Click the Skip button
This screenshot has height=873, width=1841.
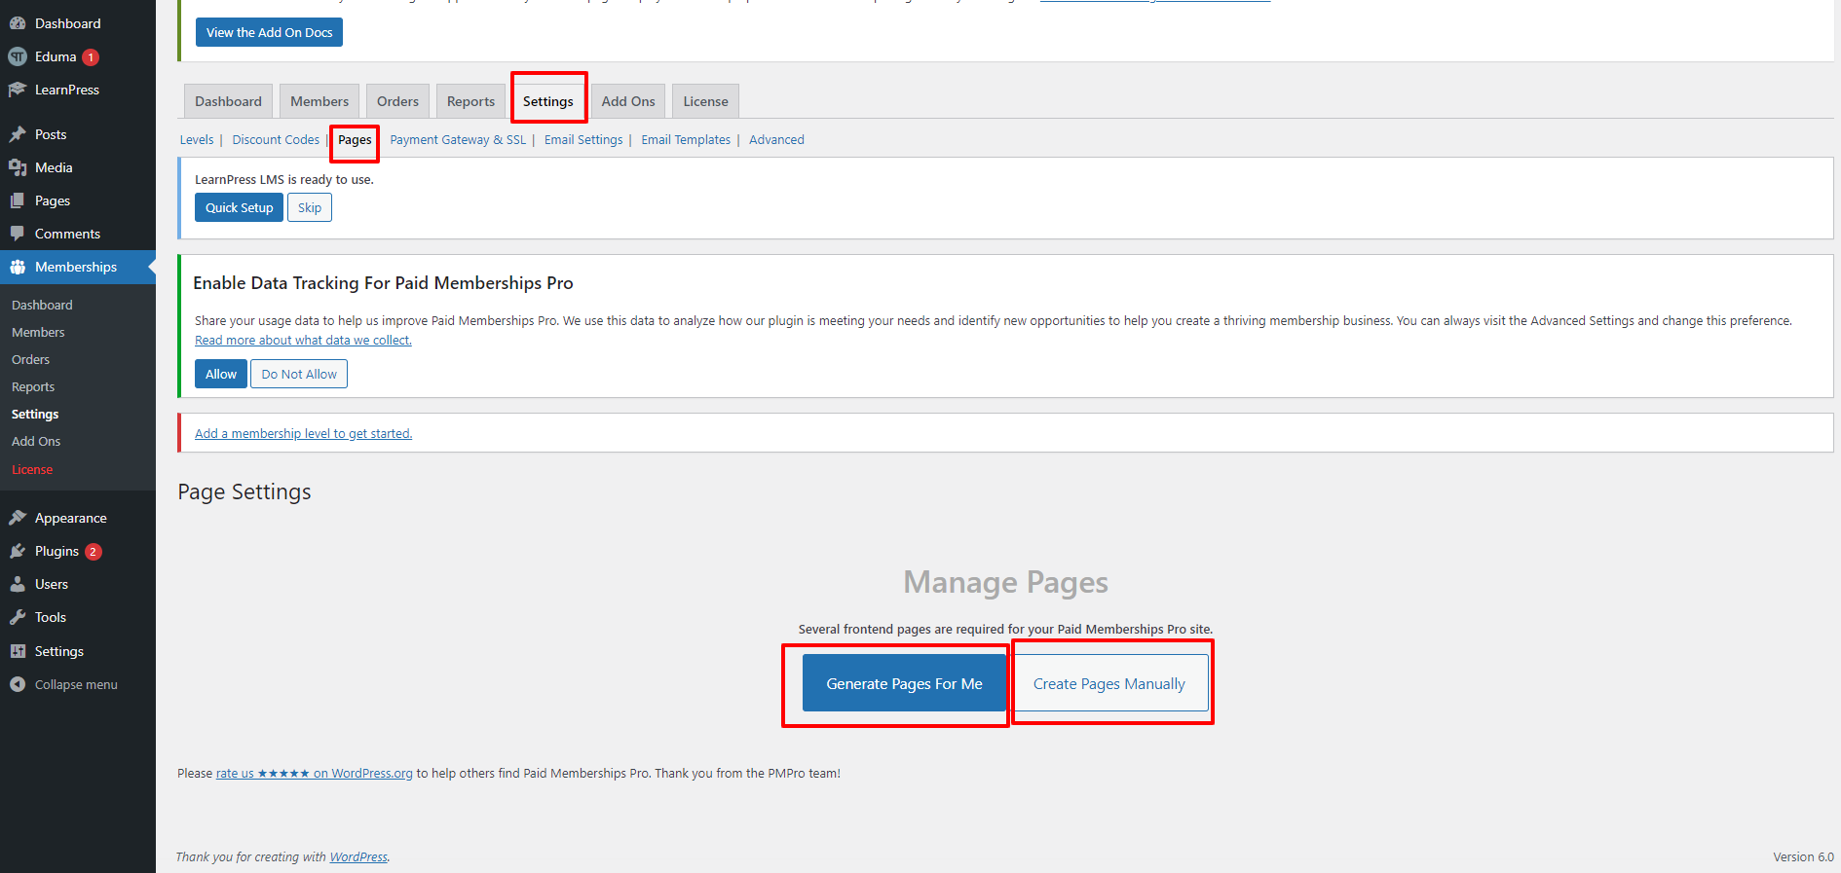point(310,207)
